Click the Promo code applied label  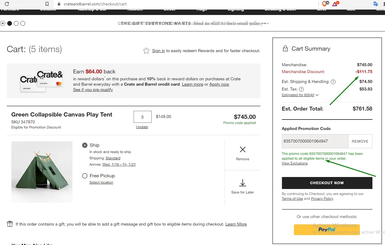click(x=239, y=123)
